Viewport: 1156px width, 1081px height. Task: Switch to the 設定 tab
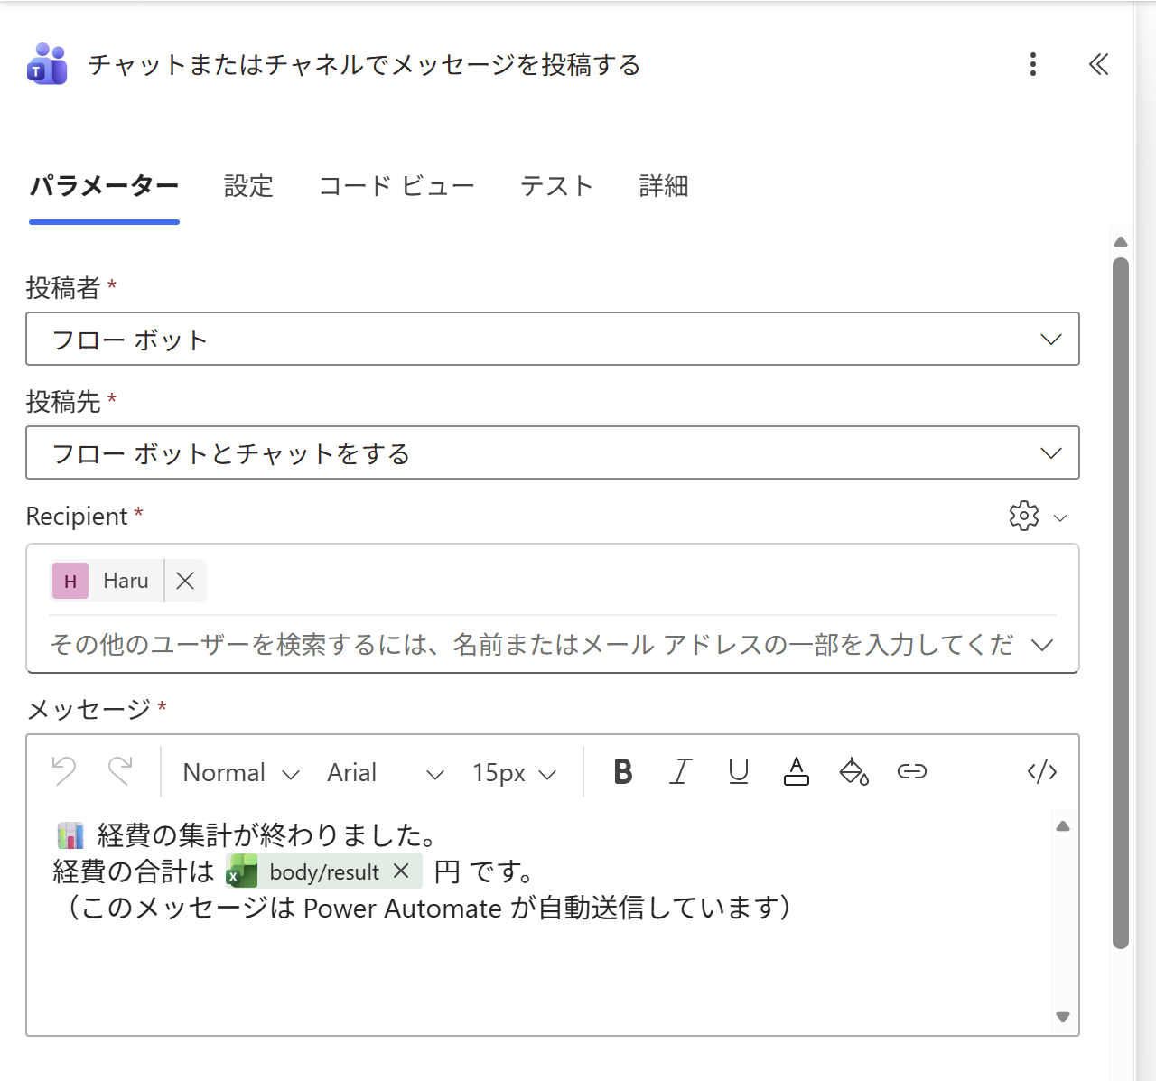[x=248, y=187]
